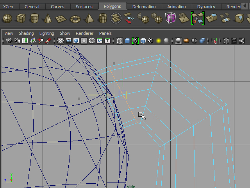Click the Bridge icon with blue strip
Image resolution: width=250 pixels, height=188 pixels.
pyautogui.click(x=225, y=18)
